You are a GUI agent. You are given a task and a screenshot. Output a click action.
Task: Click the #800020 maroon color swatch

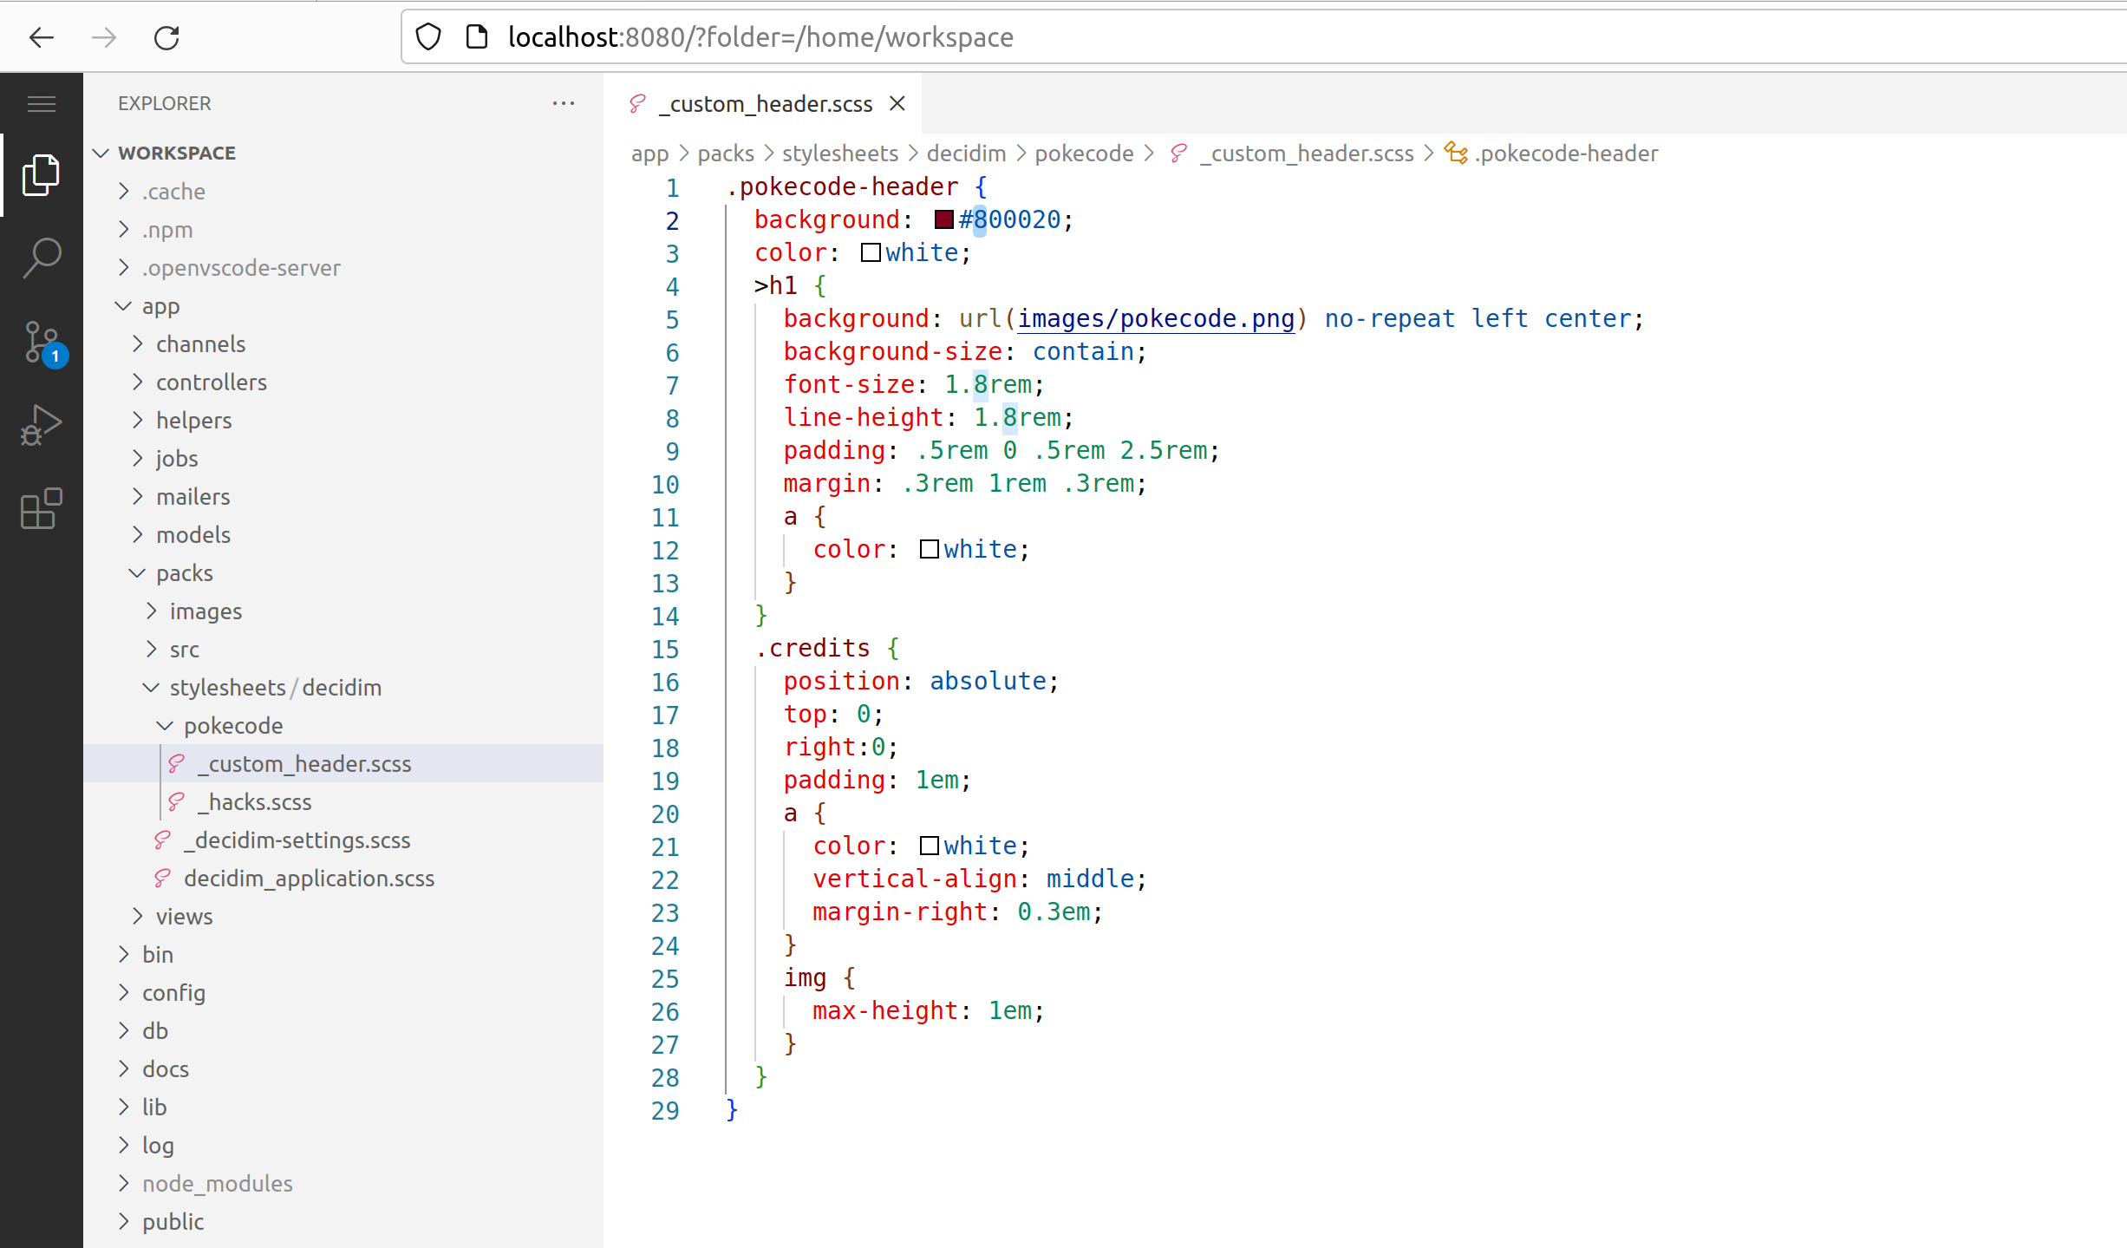[x=944, y=220]
